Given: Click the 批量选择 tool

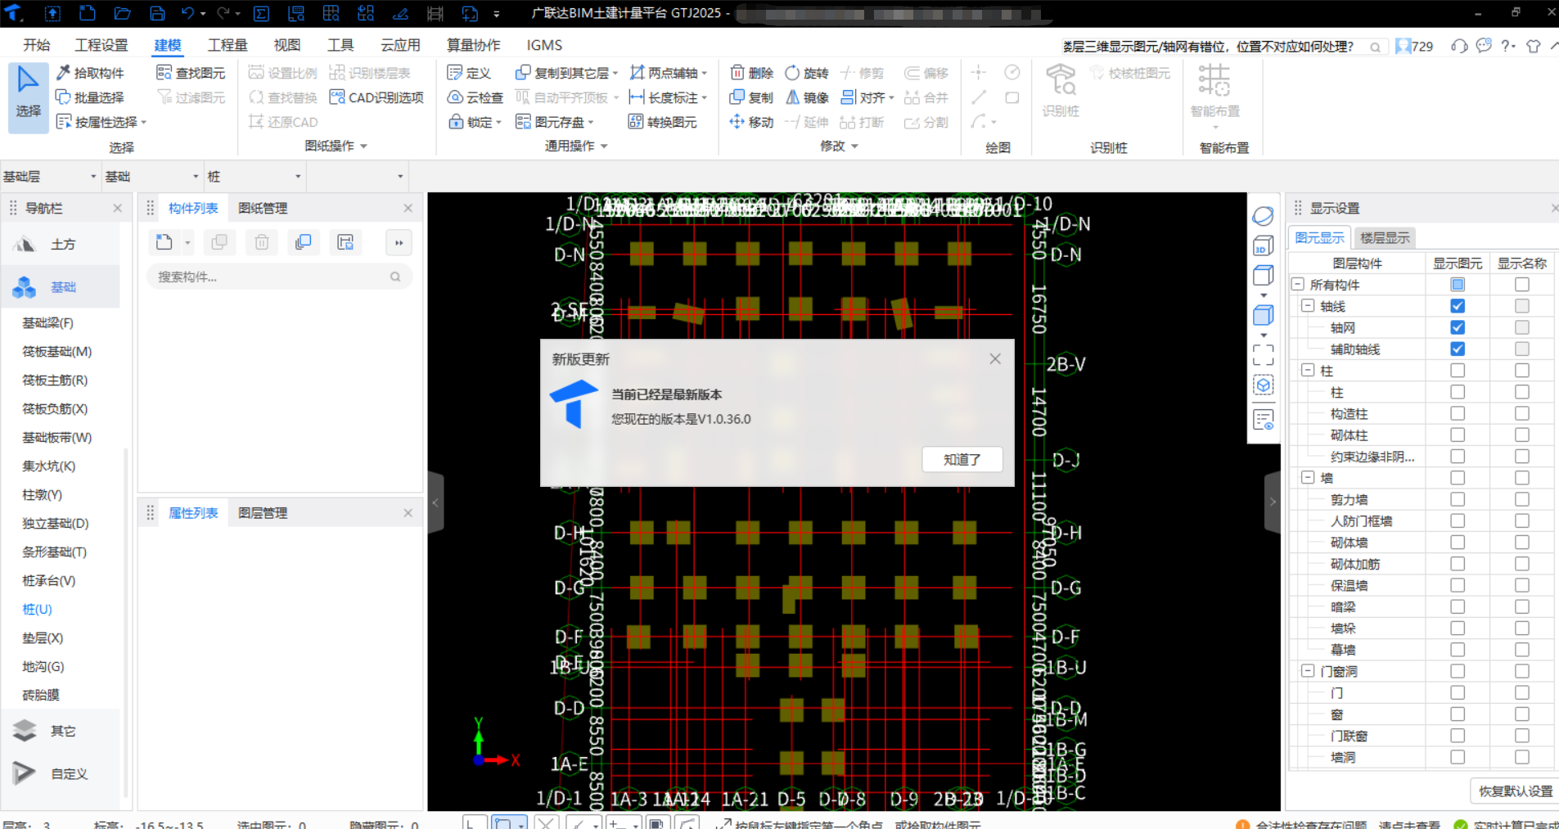Looking at the screenshot, I should click(90, 97).
